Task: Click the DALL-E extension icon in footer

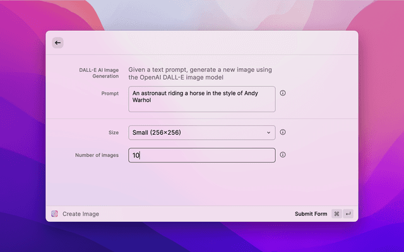Action: pos(55,214)
